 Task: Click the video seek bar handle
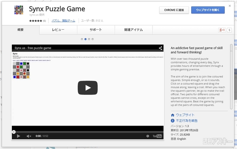pos(14,132)
